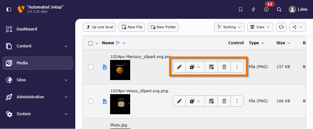Expand the System module menu
The height and width of the screenshot is (129, 313).
click(x=38, y=114)
